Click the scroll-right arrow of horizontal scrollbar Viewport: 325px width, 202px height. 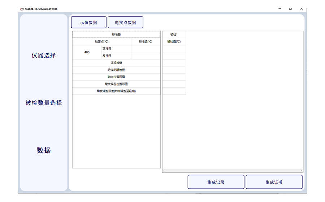pyautogui.click(x=301, y=170)
